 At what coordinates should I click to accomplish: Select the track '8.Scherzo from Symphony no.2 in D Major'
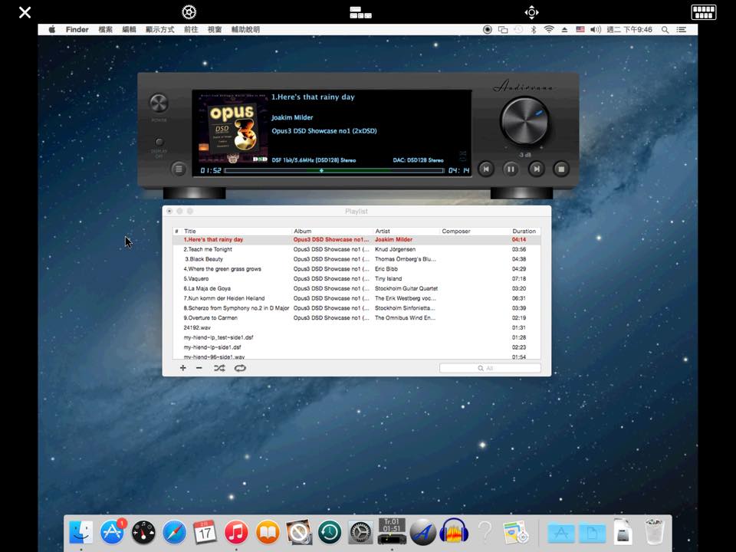356,308
